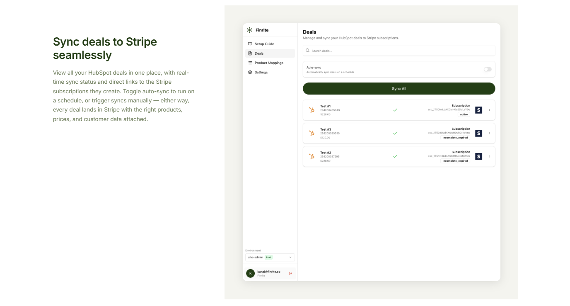Expand the Test #1 deal chevron
Image resolution: width=570 pixels, height=306 pixels.
pos(489,110)
